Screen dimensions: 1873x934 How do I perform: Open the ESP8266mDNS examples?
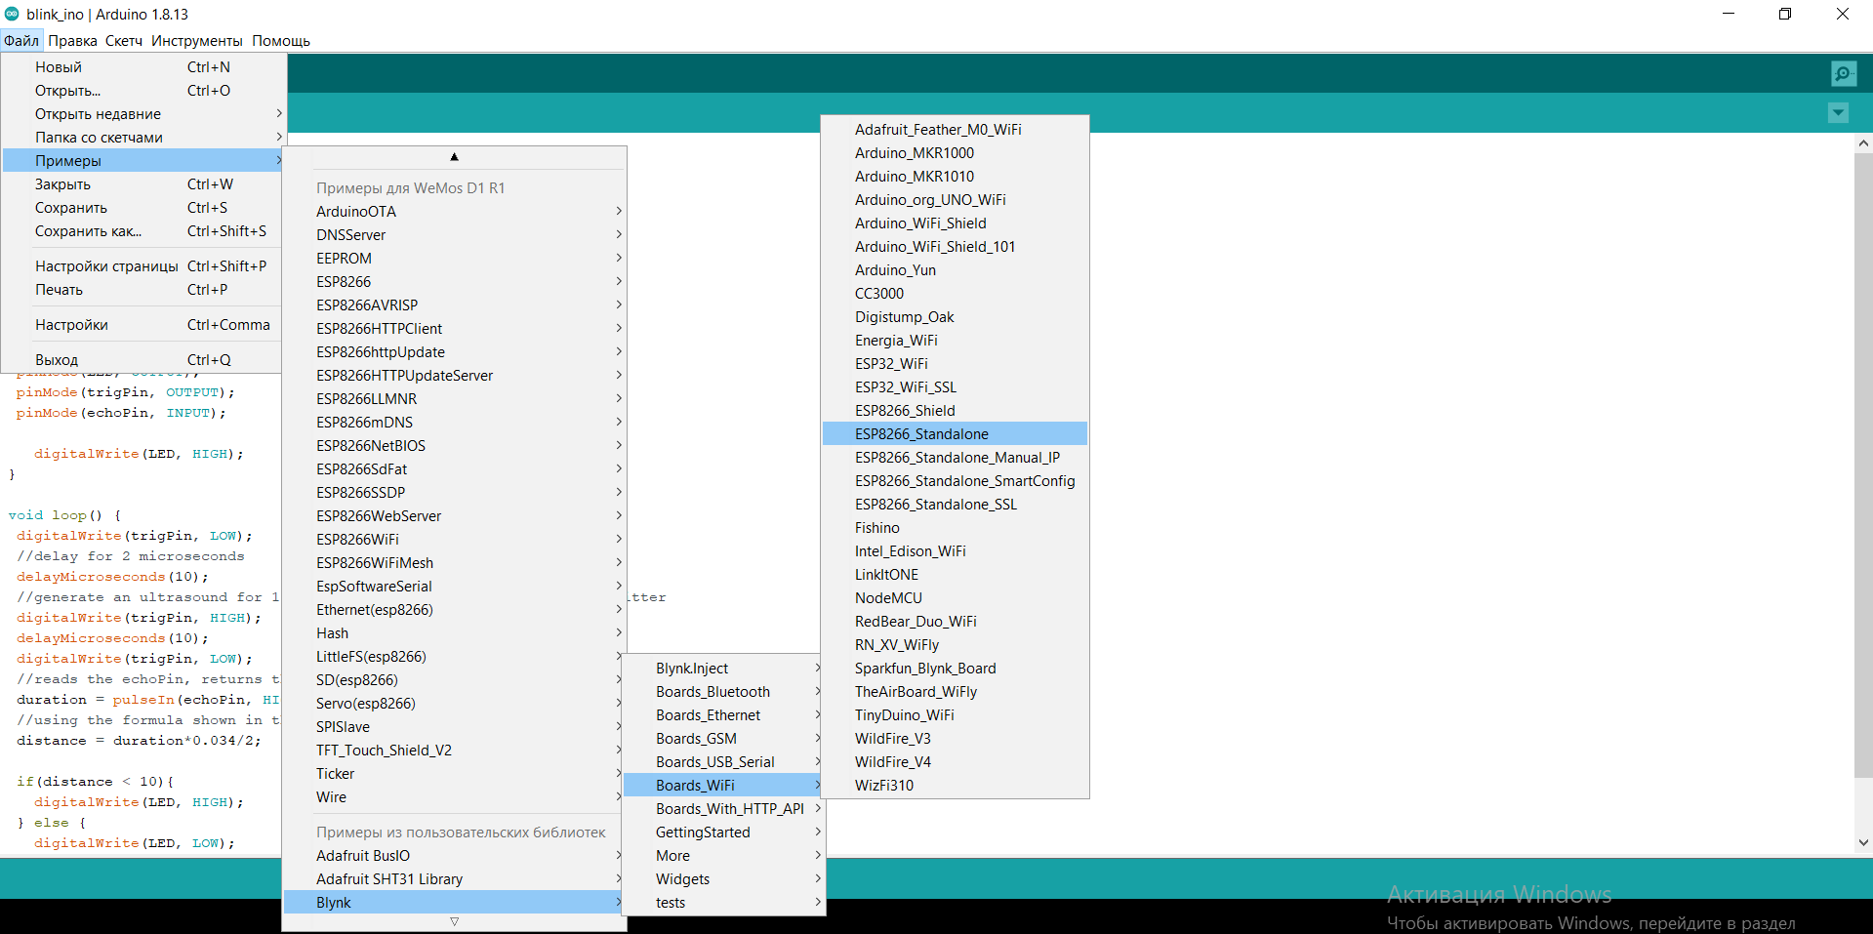(454, 423)
